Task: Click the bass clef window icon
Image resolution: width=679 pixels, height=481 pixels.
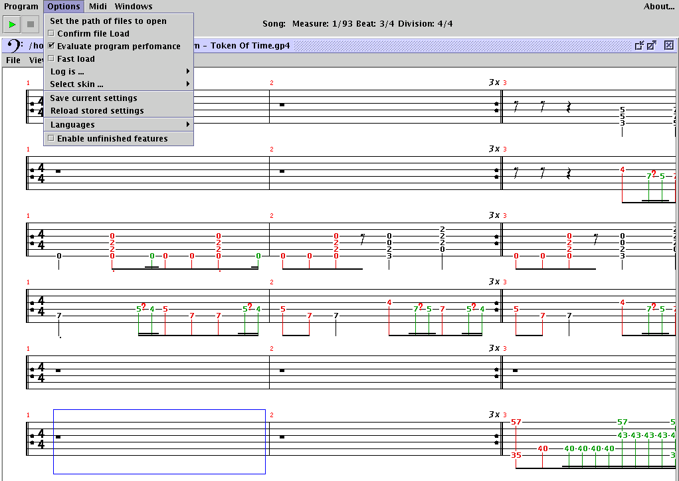Action: tap(15, 46)
